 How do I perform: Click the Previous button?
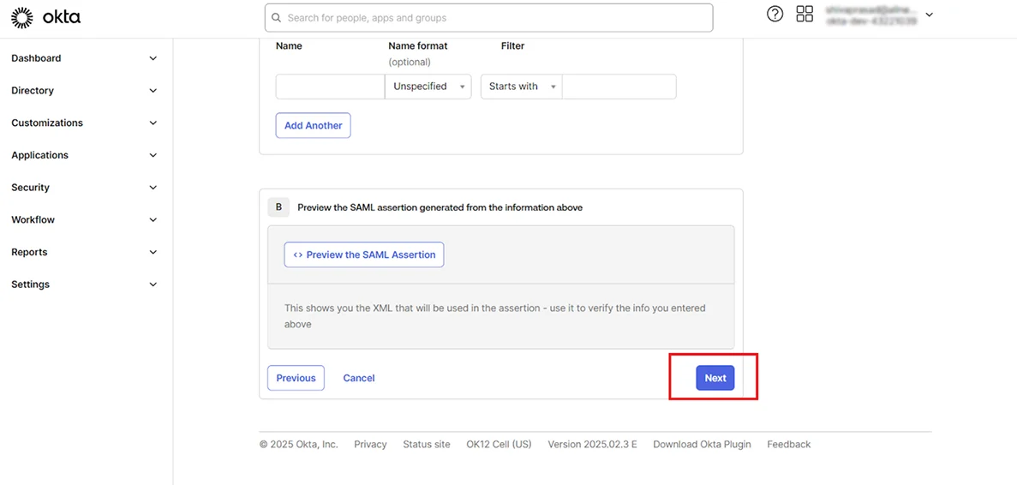pyautogui.click(x=296, y=378)
